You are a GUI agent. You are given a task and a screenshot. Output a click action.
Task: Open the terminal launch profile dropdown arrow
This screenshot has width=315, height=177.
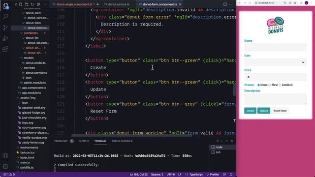tap(222, 141)
